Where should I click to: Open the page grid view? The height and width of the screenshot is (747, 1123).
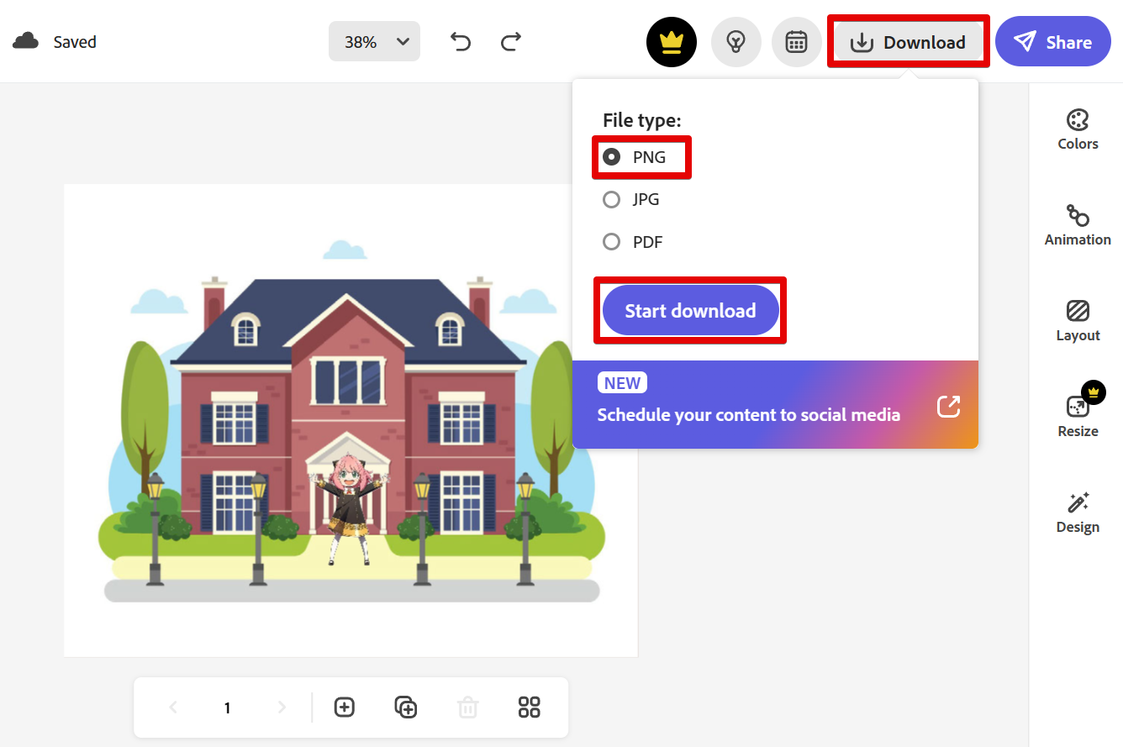click(530, 708)
